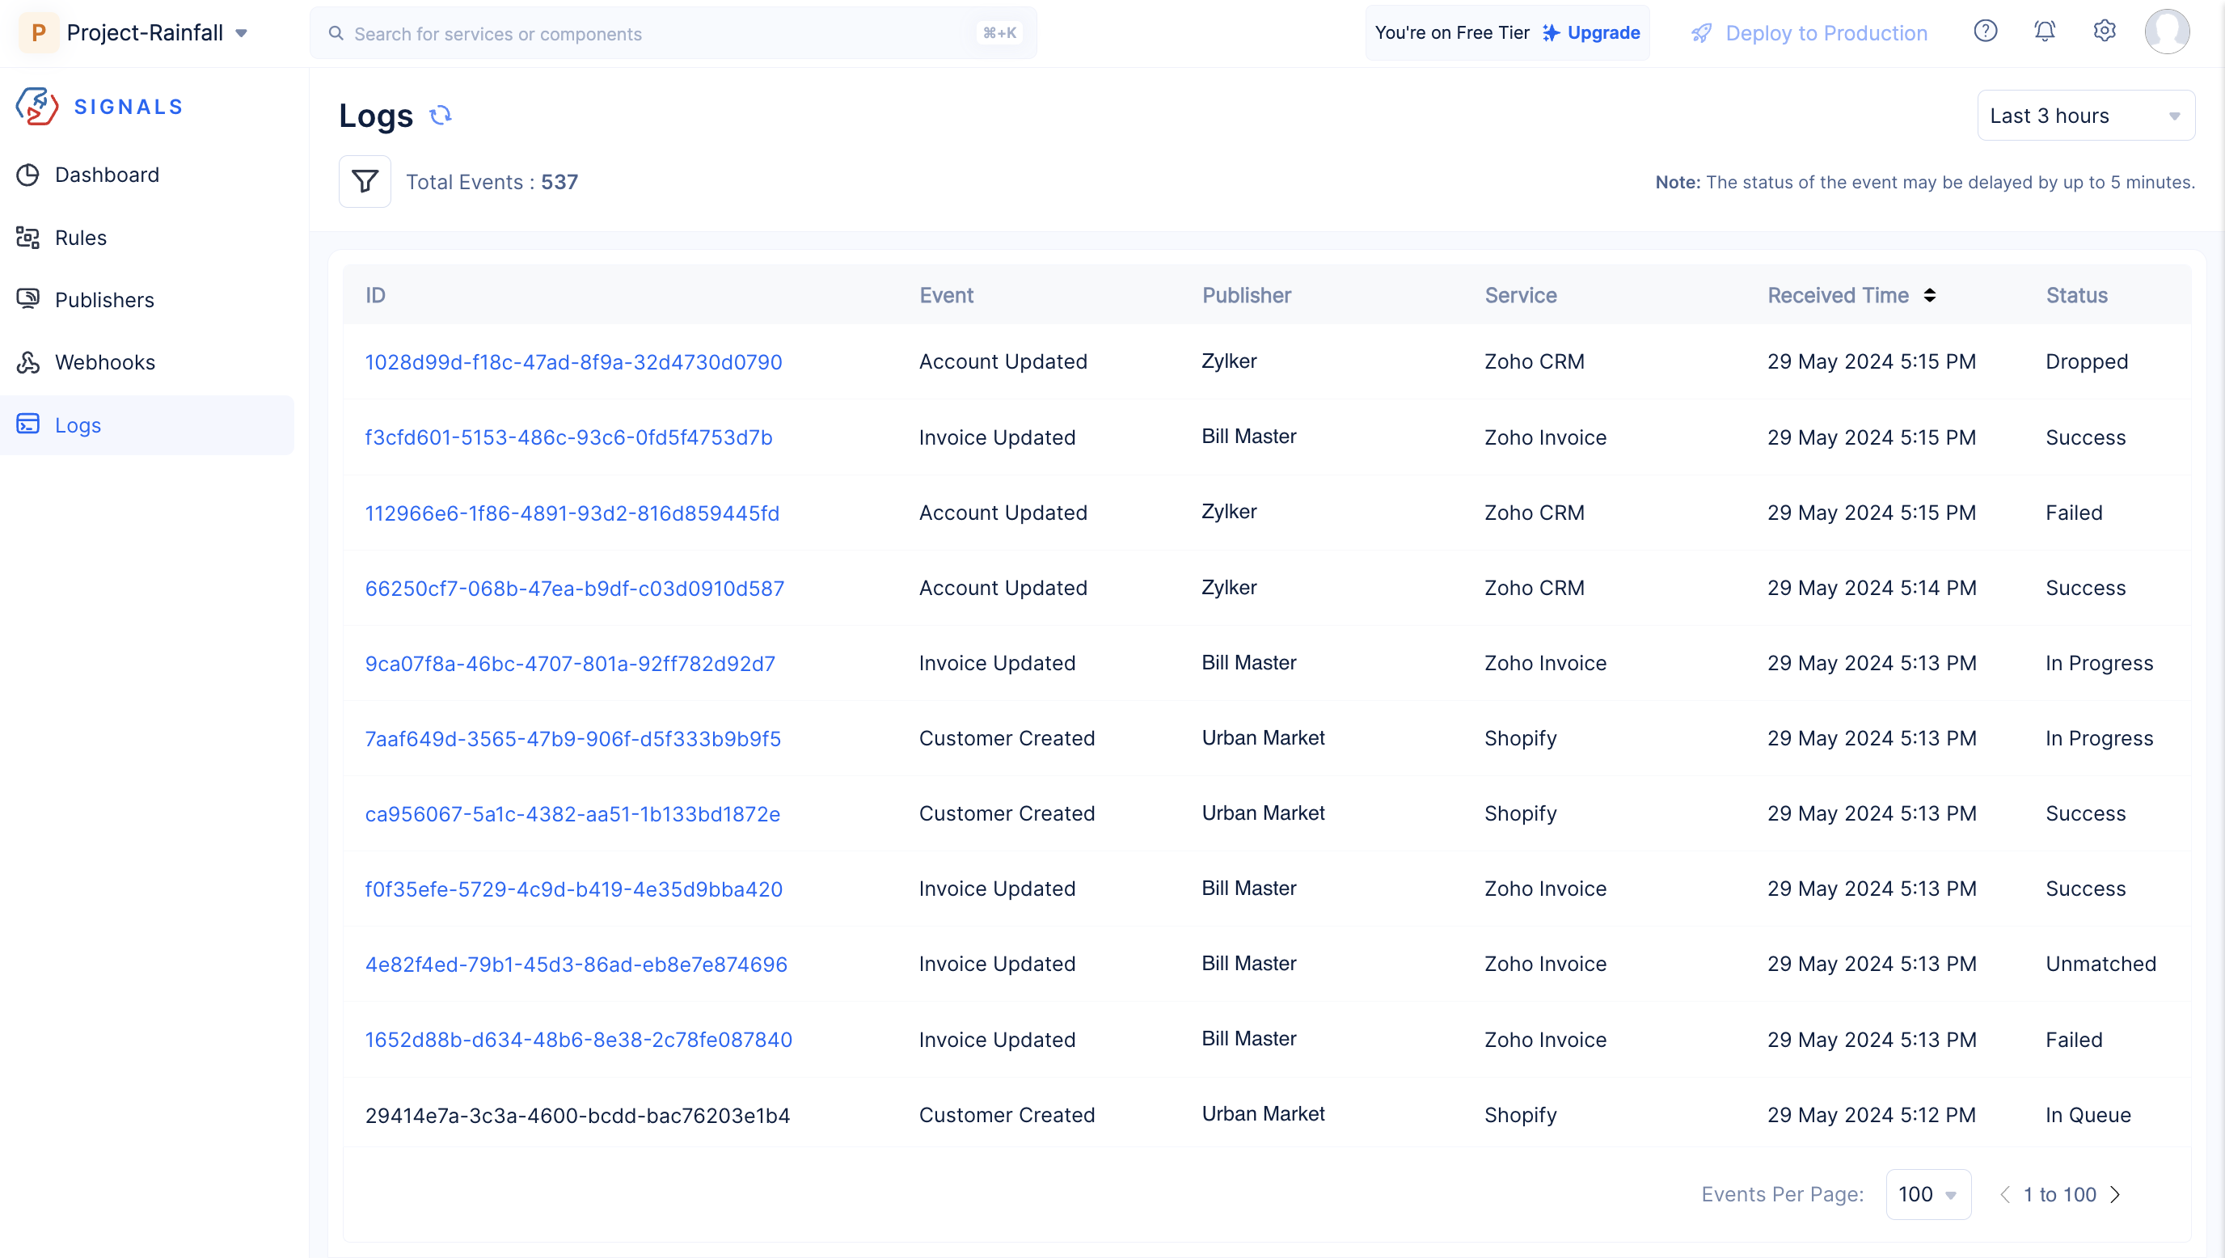Open log ID 1028d99d-f18c-47ad-8f9a-32d4730d0790
Viewport: 2225px width, 1258px height.
point(572,362)
